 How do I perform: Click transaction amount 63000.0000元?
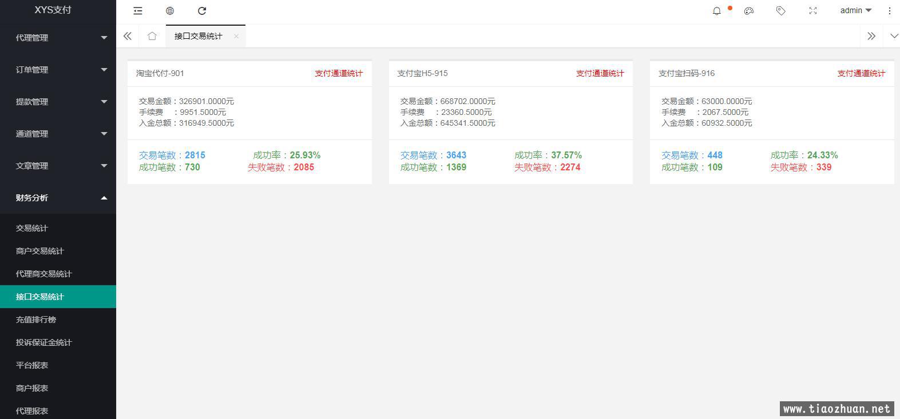click(727, 101)
